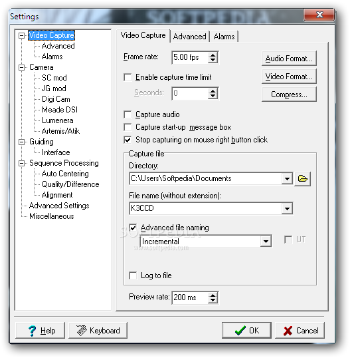
Task: Collapse the Guiding tree node
Action: tap(22, 142)
